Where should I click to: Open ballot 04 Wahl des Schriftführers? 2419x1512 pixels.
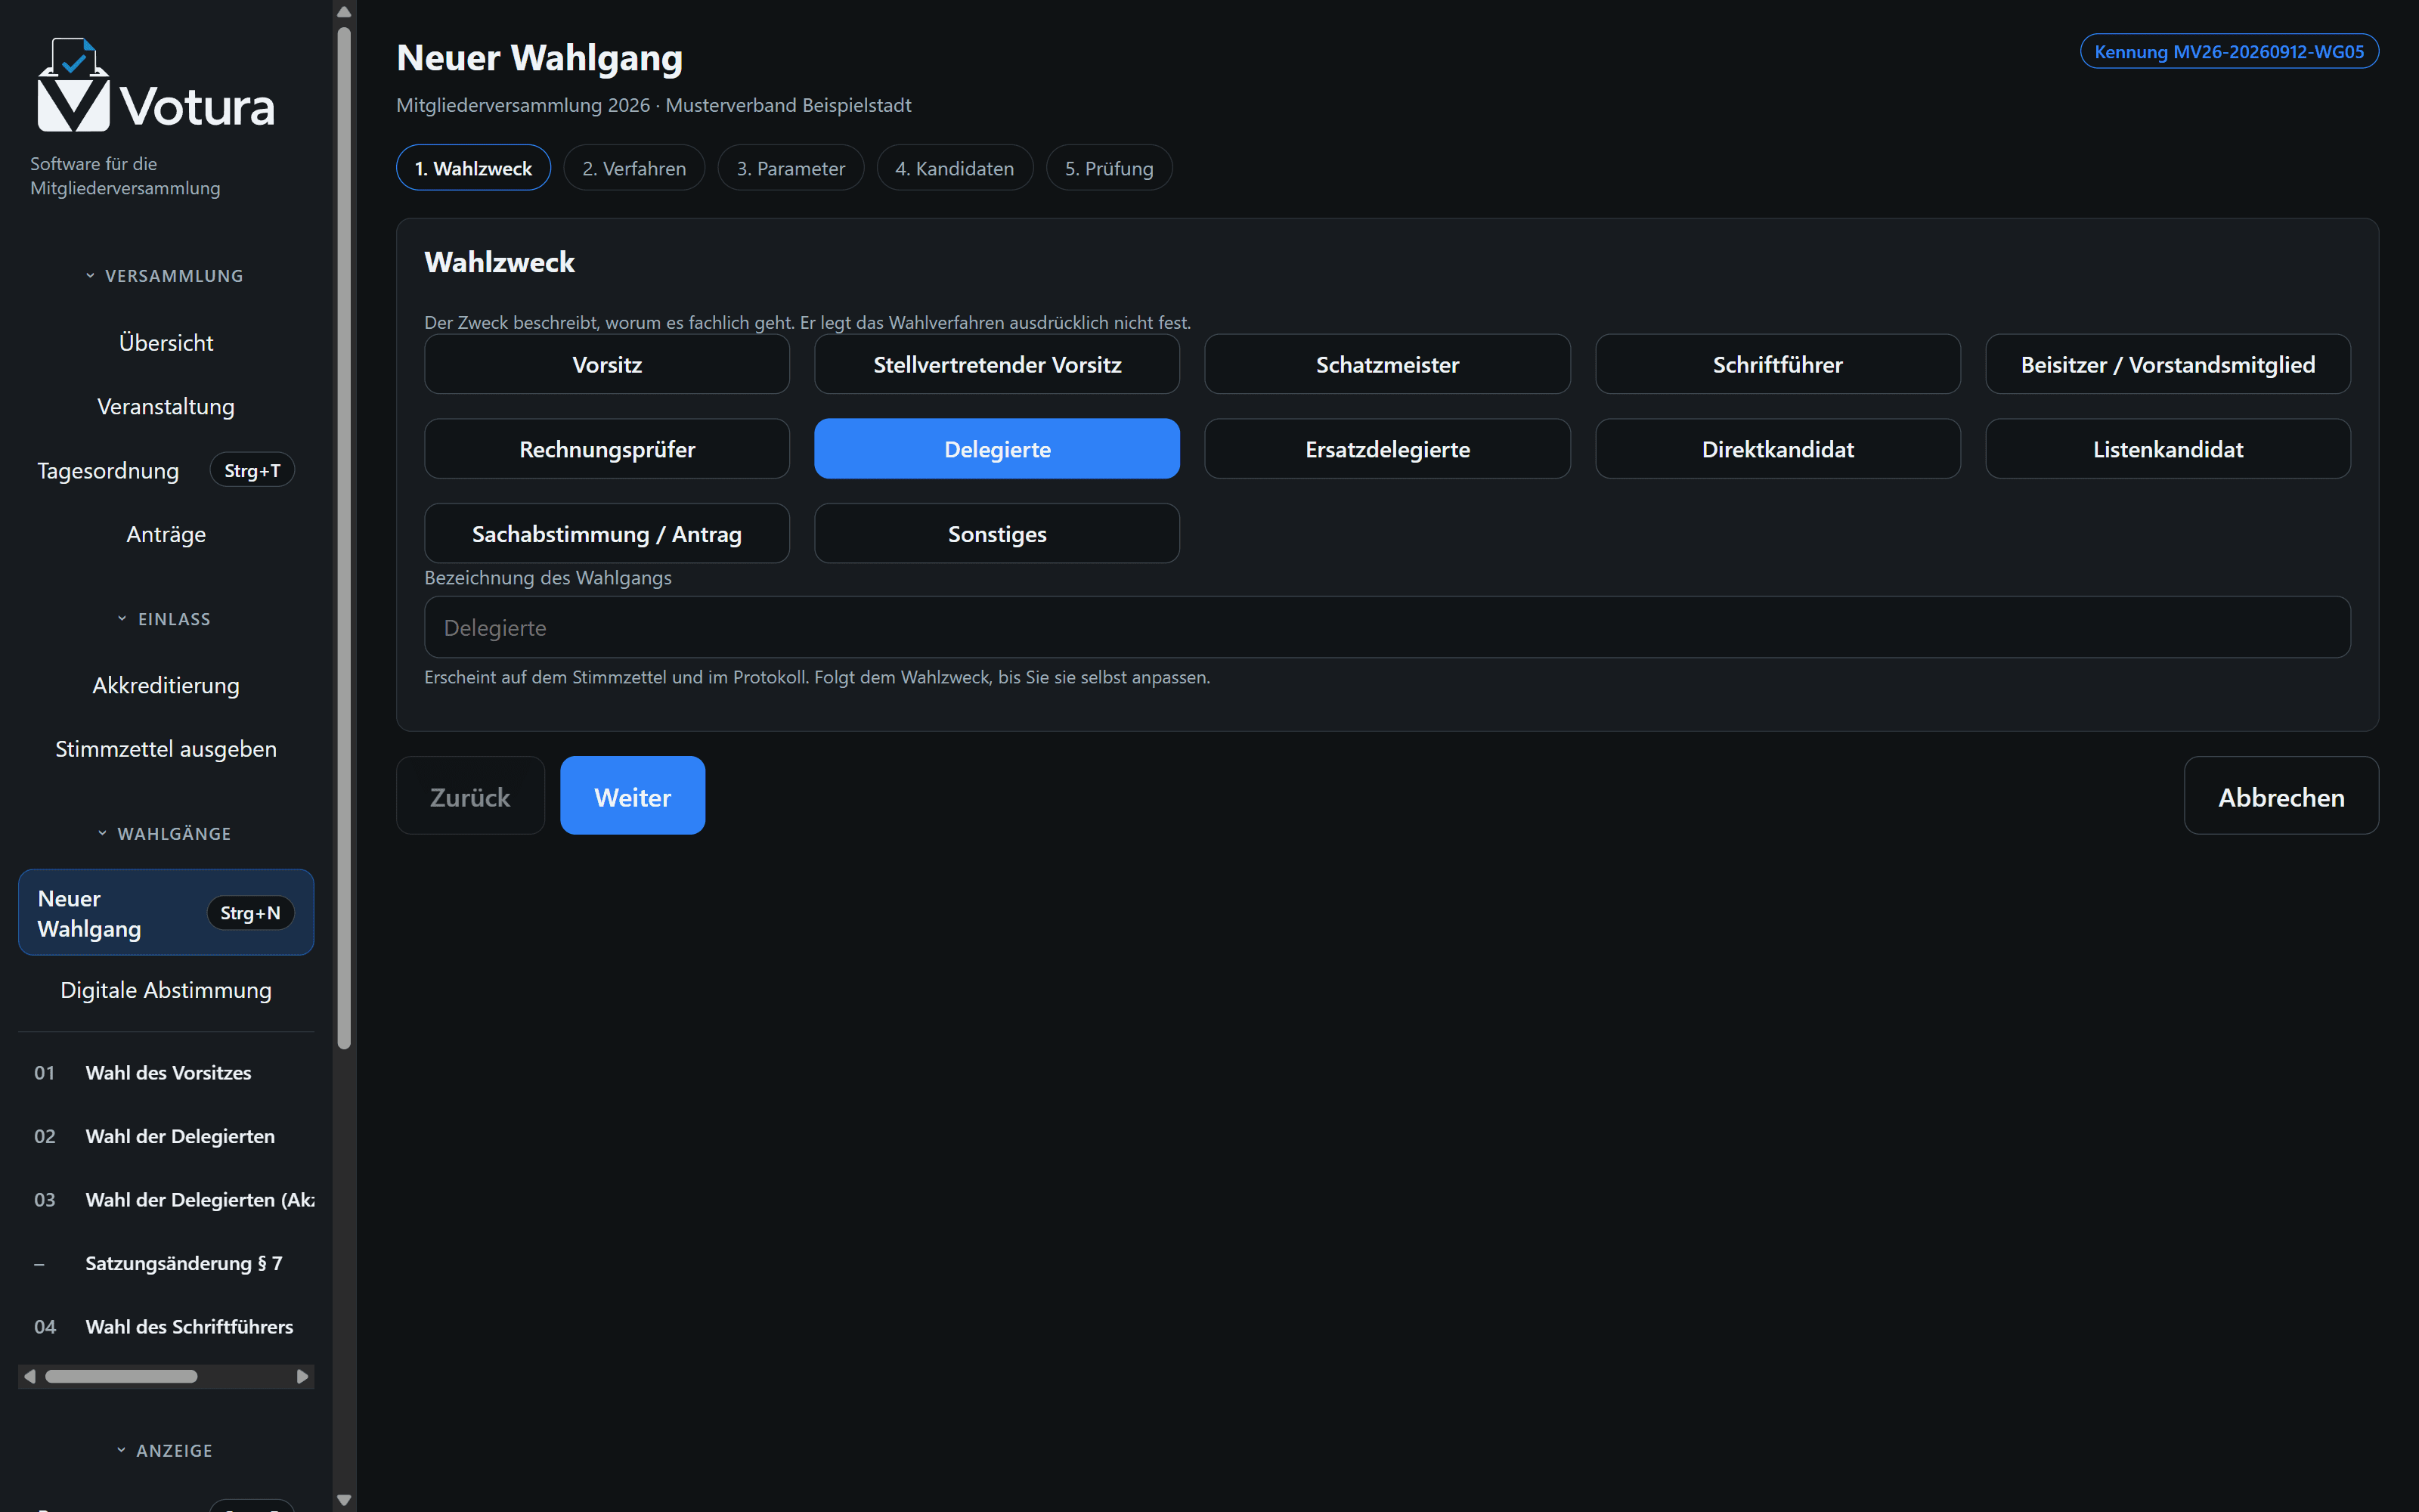tap(166, 1327)
